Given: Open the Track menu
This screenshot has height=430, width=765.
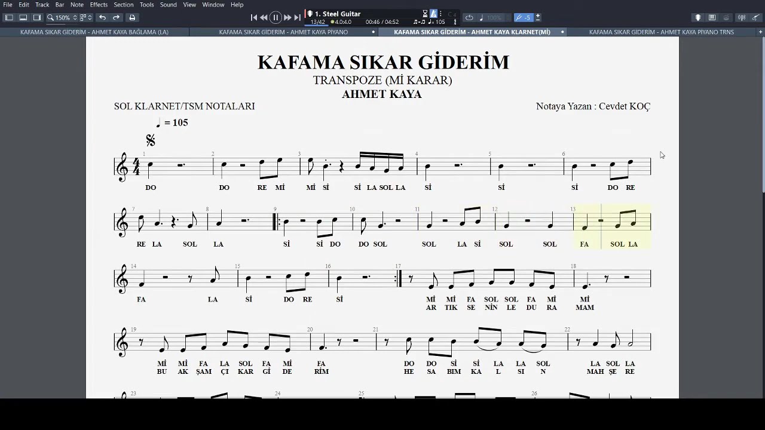Looking at the screenshot, I should coord(42,5).
